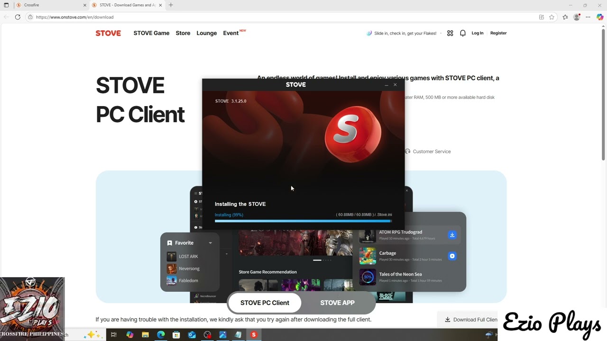607x341 pixels.
Task: Select Fabledom in Favorite list
Action: 188,281
